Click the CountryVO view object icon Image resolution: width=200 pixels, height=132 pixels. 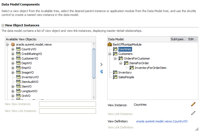point(18,49)
